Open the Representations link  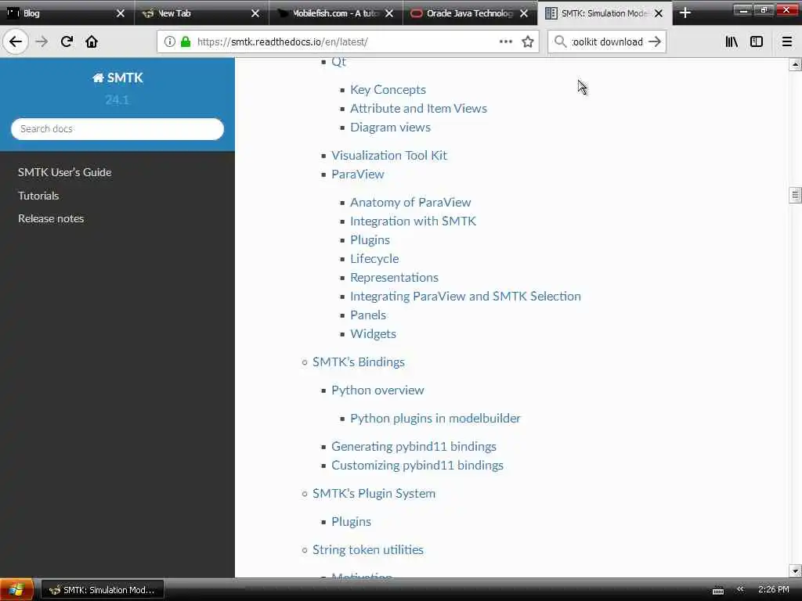[395, 278]
